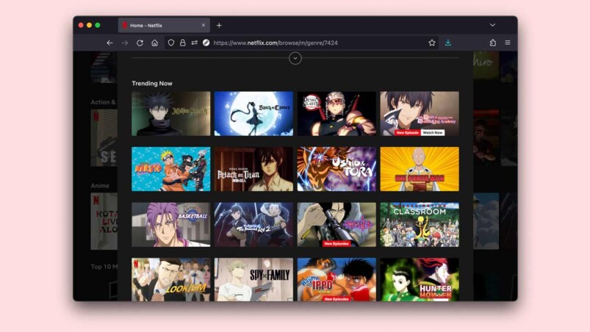The height and width of the screenshot is (332, 590).
Task: Close the Home - Netflix tab
Action: coord(204,25)
